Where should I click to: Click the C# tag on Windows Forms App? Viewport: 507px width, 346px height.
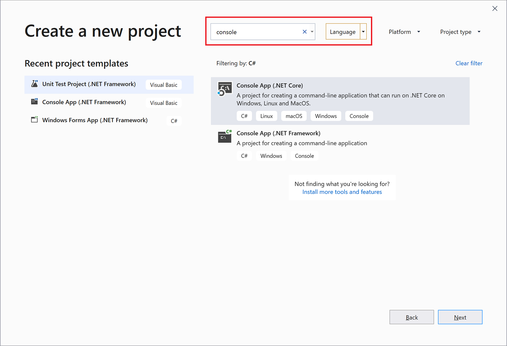174,121
